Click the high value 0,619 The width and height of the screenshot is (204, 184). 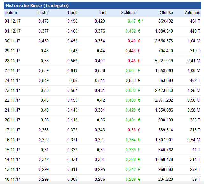click(x=72, y=70)
